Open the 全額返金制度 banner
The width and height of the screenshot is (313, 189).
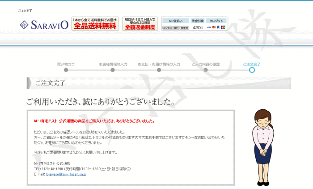140,24
